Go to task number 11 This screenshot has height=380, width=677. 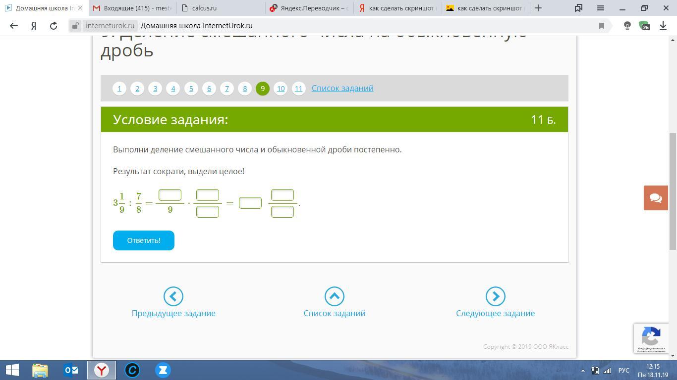[x=298, y=89]
